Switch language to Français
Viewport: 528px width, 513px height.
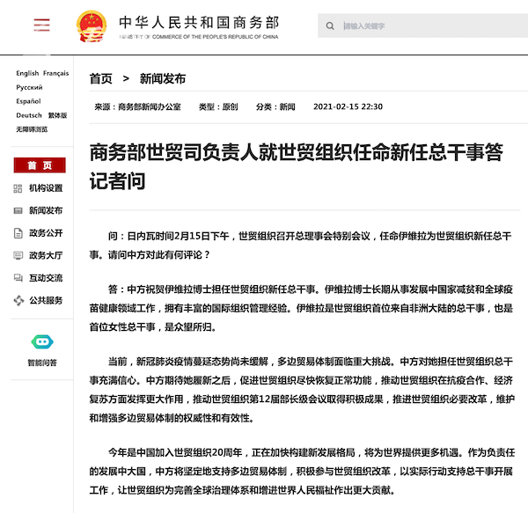click(55, 73)
